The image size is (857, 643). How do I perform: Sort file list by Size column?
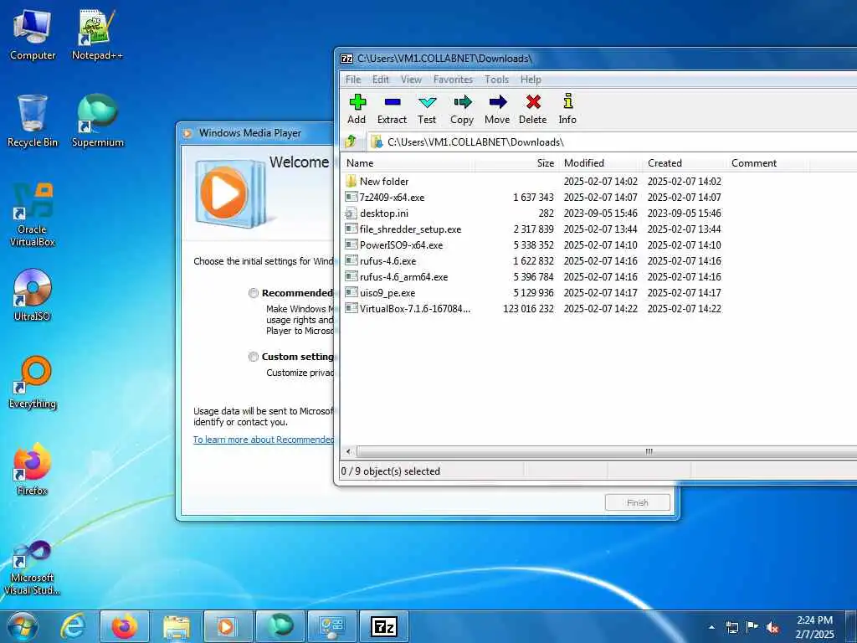pos(516,163)
